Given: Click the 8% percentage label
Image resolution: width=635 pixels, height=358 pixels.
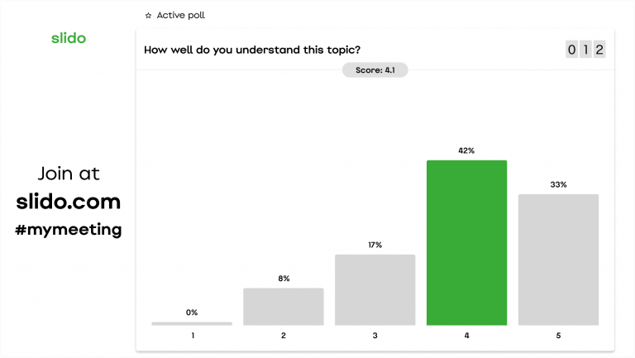Looking at the screenshot, I should pyautogui.click(x=284, y=279).
